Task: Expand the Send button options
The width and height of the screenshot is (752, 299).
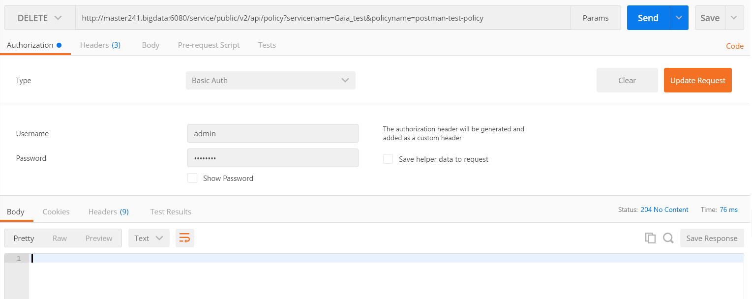Action: click(x=679, y=17)
